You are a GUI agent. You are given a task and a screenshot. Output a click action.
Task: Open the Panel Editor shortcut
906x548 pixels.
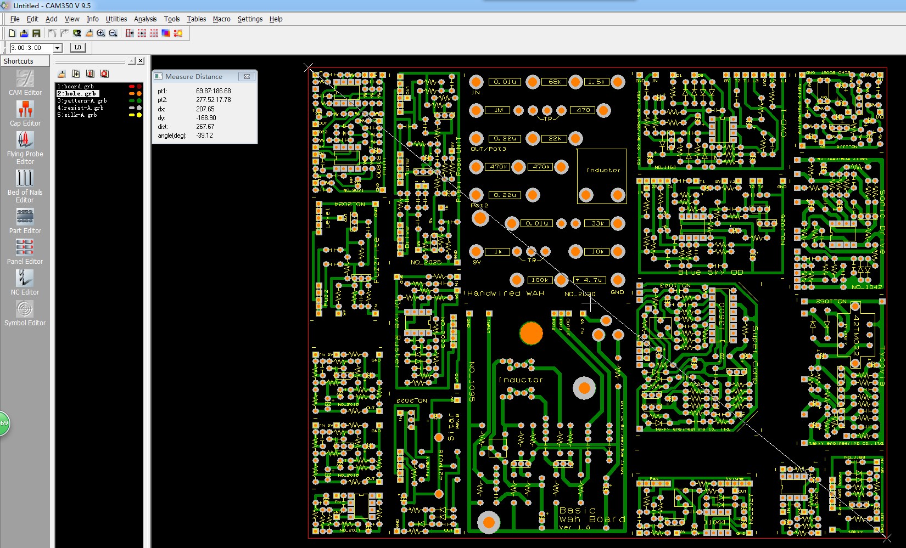tap(25, 252)
